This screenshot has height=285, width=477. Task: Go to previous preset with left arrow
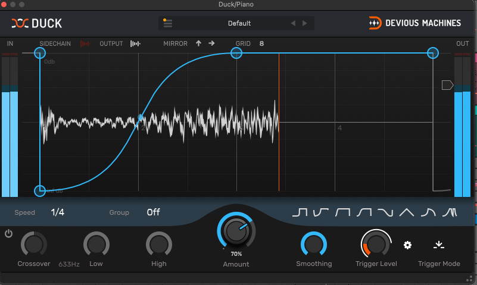[293, 23]
